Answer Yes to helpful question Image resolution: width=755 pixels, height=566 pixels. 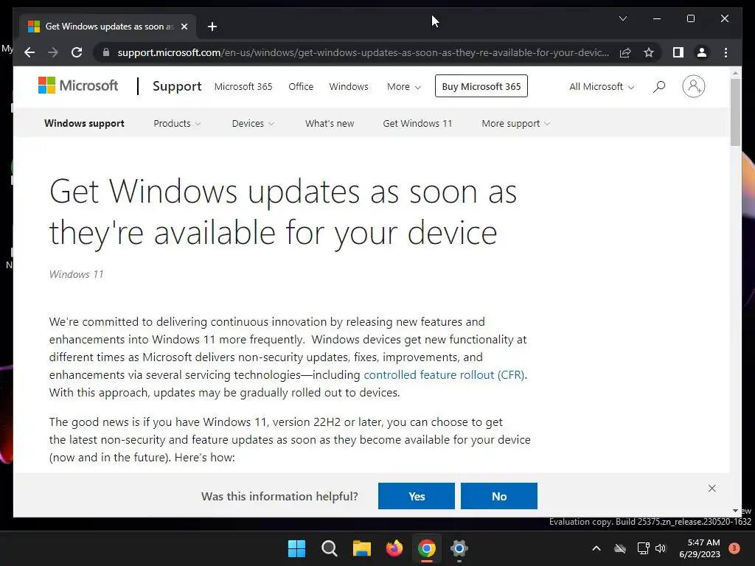[416, 496]
